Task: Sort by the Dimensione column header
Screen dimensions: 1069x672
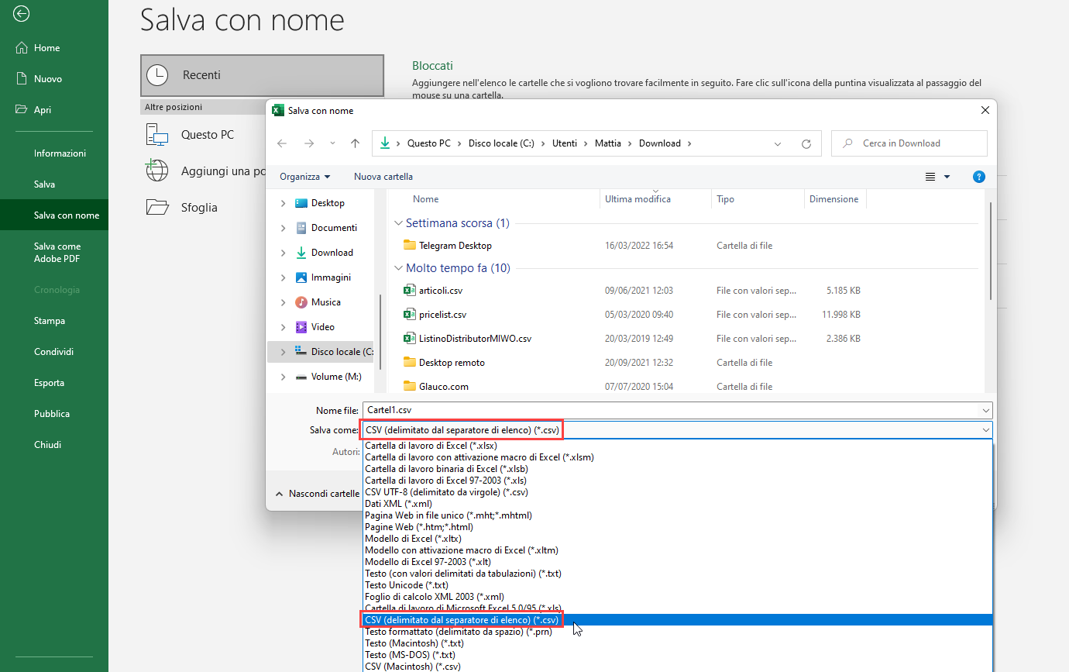Action: pos(834,199)
